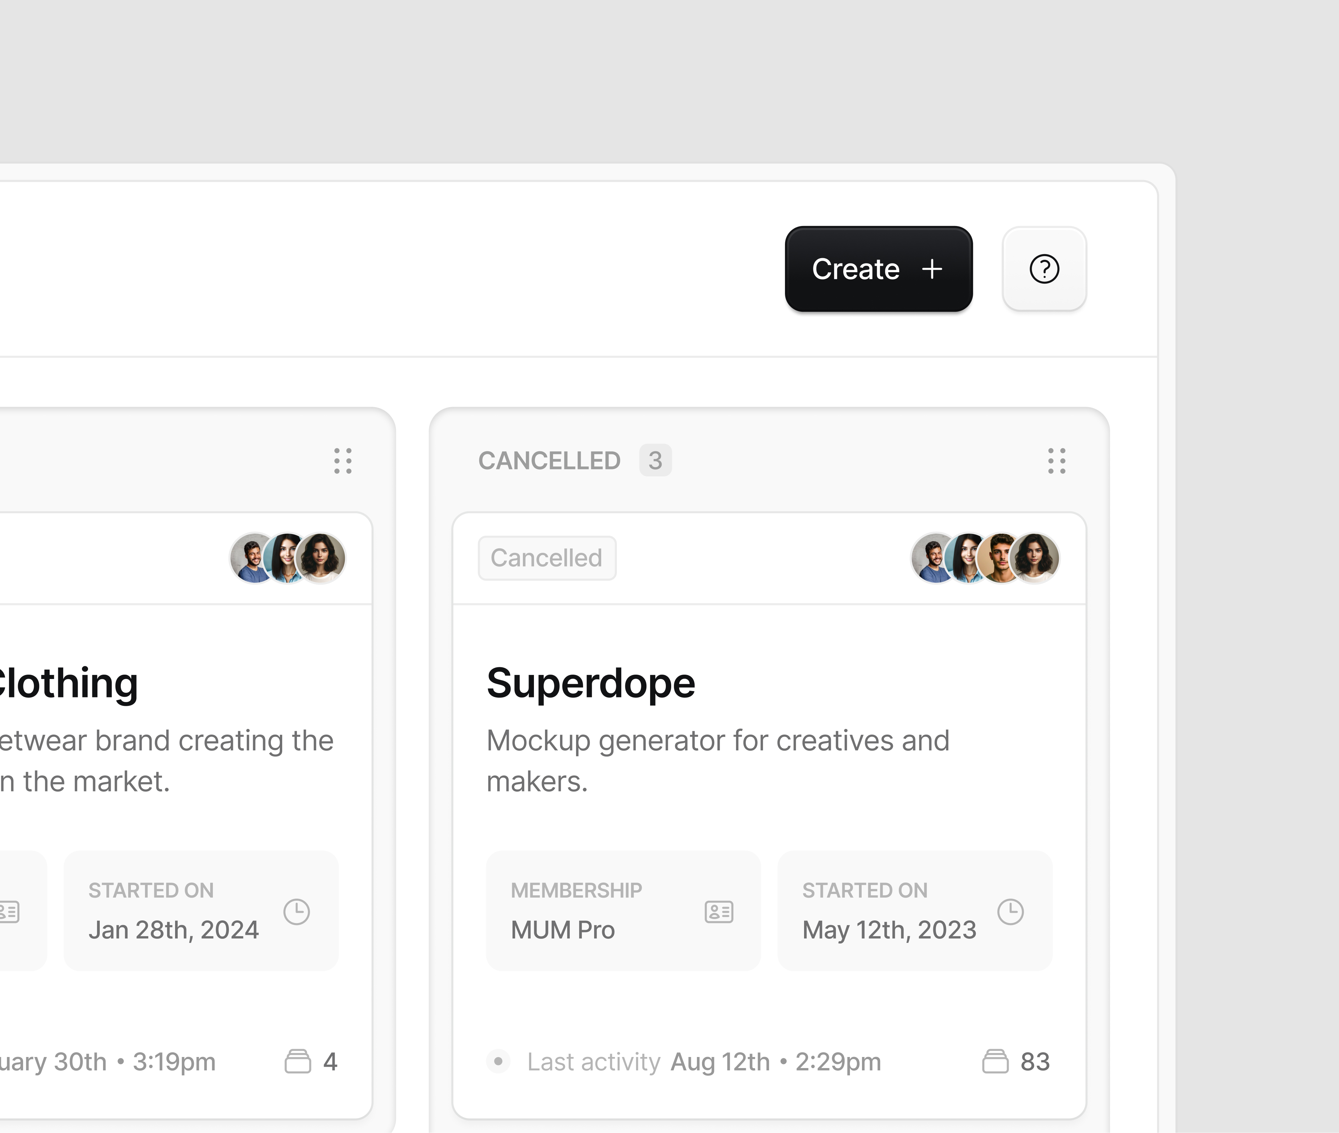Click the plus icon inside Create button
Image resolution: width=1339 pixels, height=1133 pixels.
point(932,269)
